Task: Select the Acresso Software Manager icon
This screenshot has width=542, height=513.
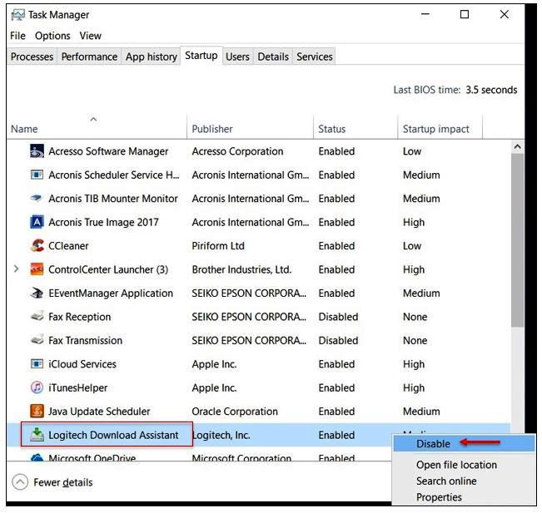Action: tap(37, 151)
